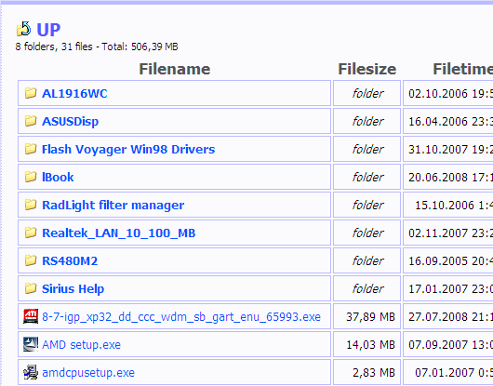Click the AL1916WC folder icon
The image size is (493, 386).
click(31, 93)
